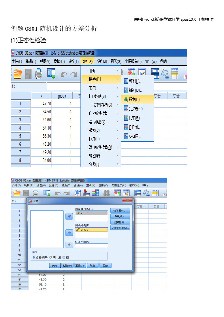Click Redo arrow in lower SPSS window
Image resolution: width=224 pixels, height=317 pixels.
[x=66, y=193]
